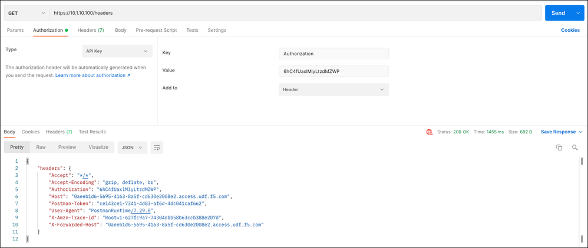Follow the Learn more about authorization link
Viewport: 588px width, 248px height.
pyautogui.click(x=93, y=75)
